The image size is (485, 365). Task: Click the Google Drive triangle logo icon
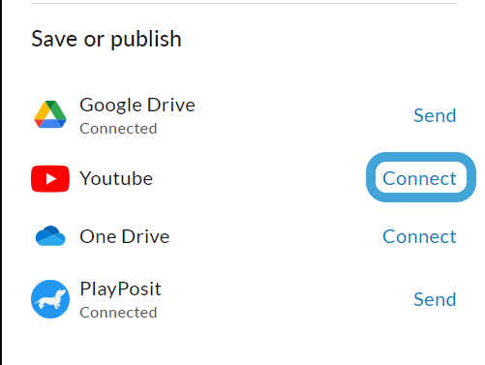click(50, 114)
